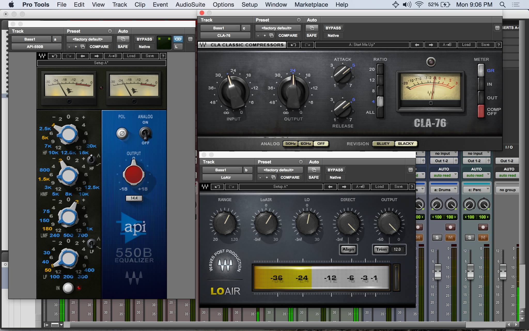Open the AudioSuite menu
The image size is (529, 331).
190,5
